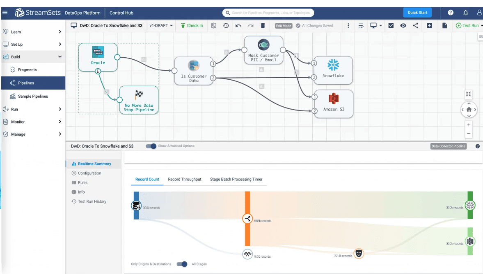Open pipeline preview with the eye icon

(403, 25)
